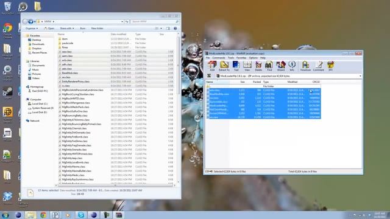Click the Explorer help question-mark icon
The height and width of the screenshot is (219, 390).
click(x=175, y=29)
